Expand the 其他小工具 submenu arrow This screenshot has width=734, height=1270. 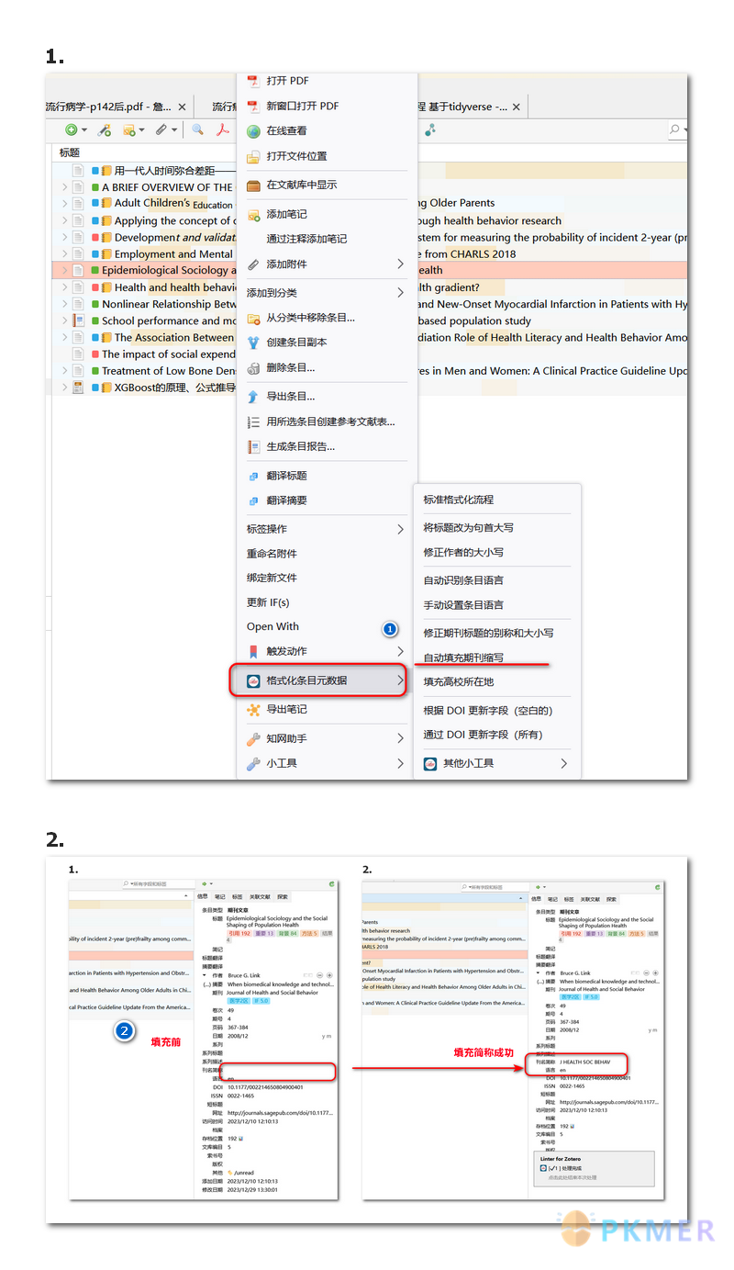(563, 763)
